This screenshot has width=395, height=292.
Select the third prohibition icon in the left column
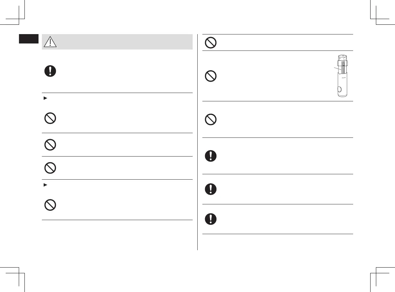50,168
